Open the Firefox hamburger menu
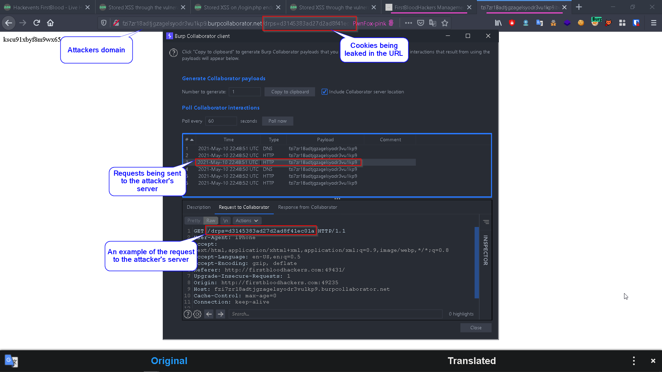The width and height of the screenshot is (662, 372). click(653, 23)
